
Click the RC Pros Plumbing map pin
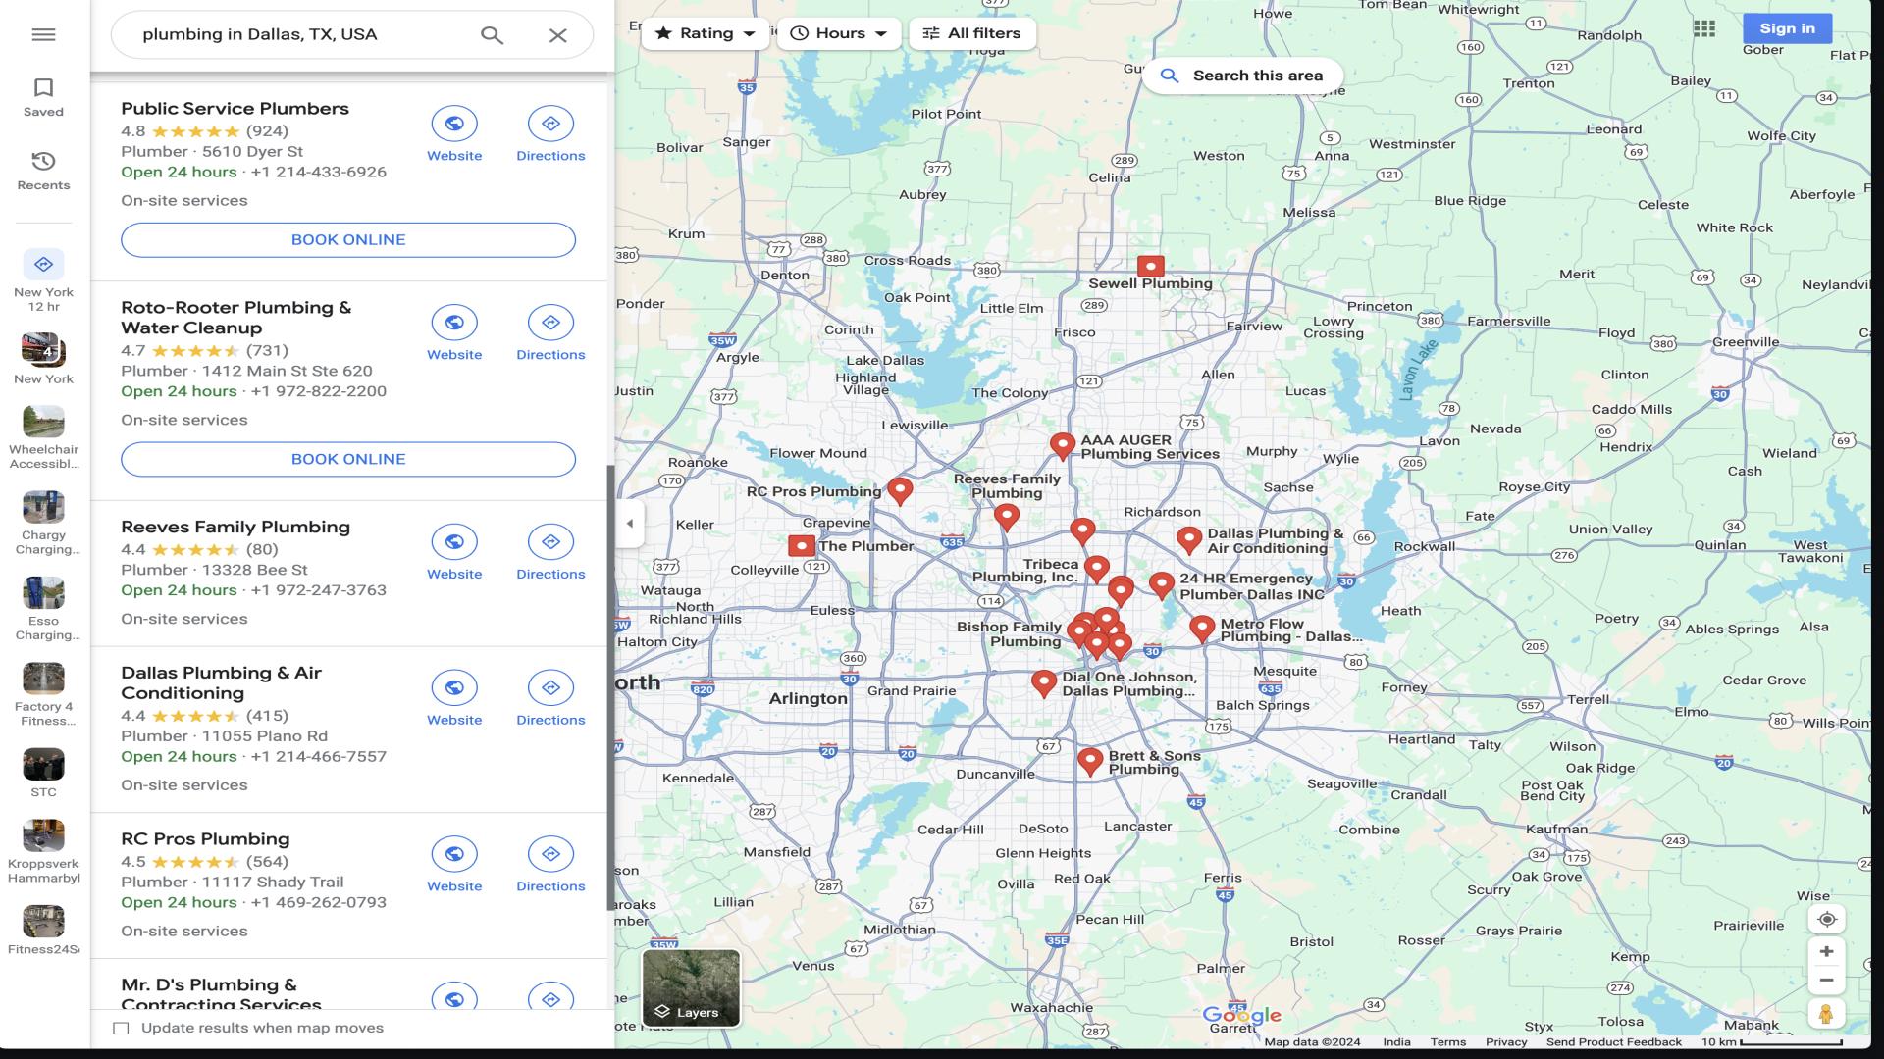click(900, 489)
